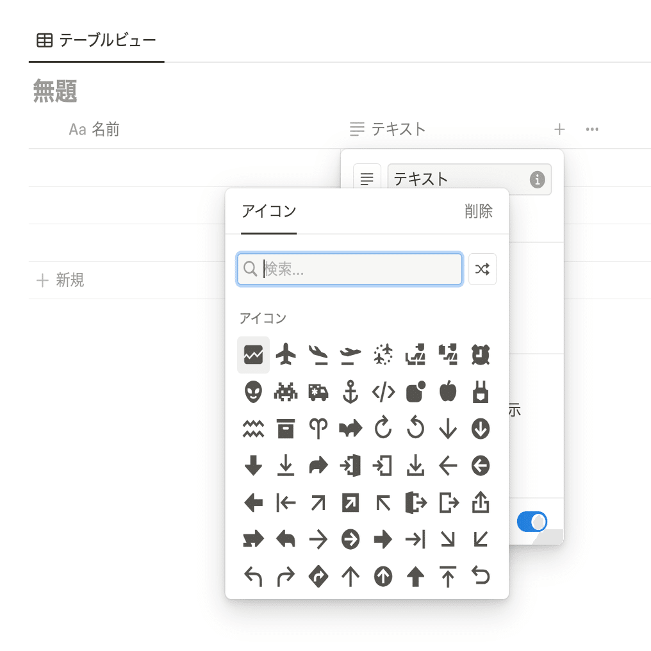Select the alarm clock icon
Screen dimensions: 651x651
coord(481,355)
